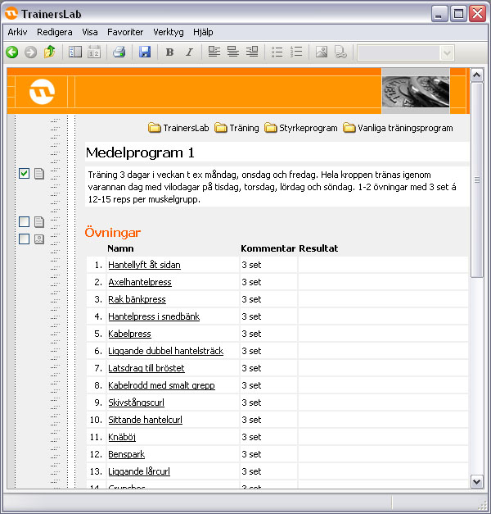The width and height of the screenshot is (491, 514).
Task: Check the image section checkbox
Action: pyautogui.click(x=24, y=239)
